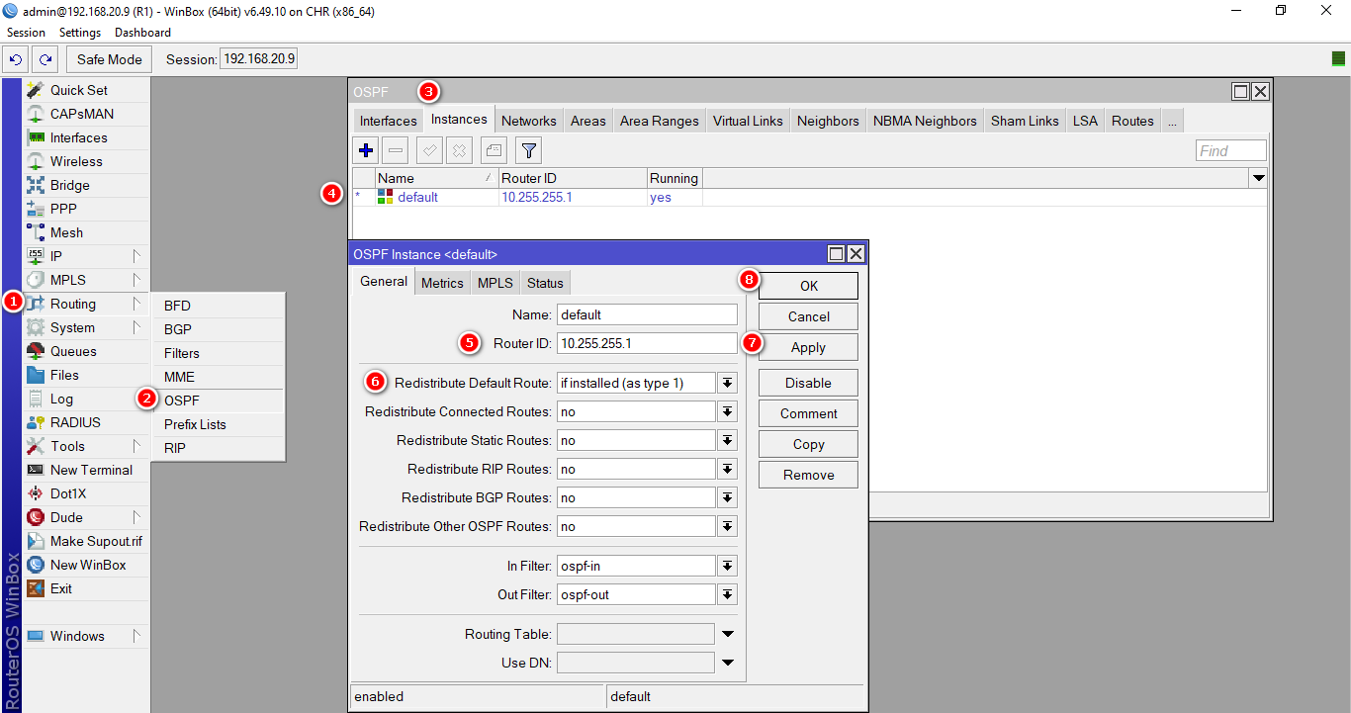Click the Redo arrow in WinBox toolbar
The height and width of the screenshot is (713, 1351).
pyautogui.click(x=45, y=59)
